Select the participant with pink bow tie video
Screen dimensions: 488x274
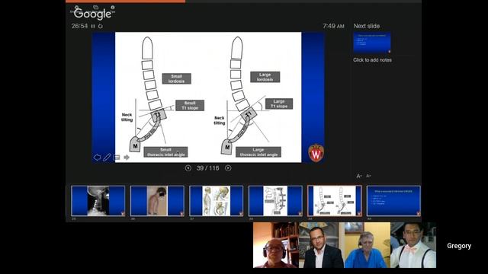click(x=413, y=245)
